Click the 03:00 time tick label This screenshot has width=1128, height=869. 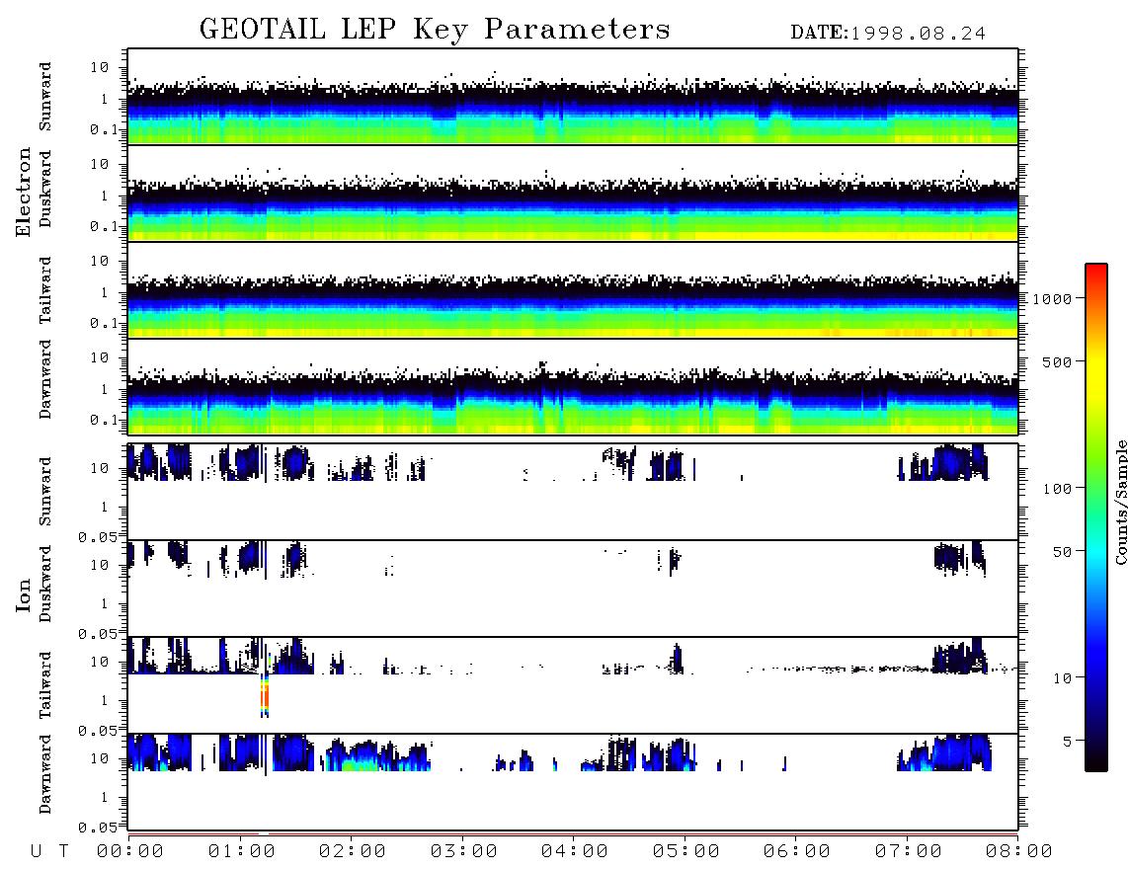pyautogui.click(x=463, y=851)
